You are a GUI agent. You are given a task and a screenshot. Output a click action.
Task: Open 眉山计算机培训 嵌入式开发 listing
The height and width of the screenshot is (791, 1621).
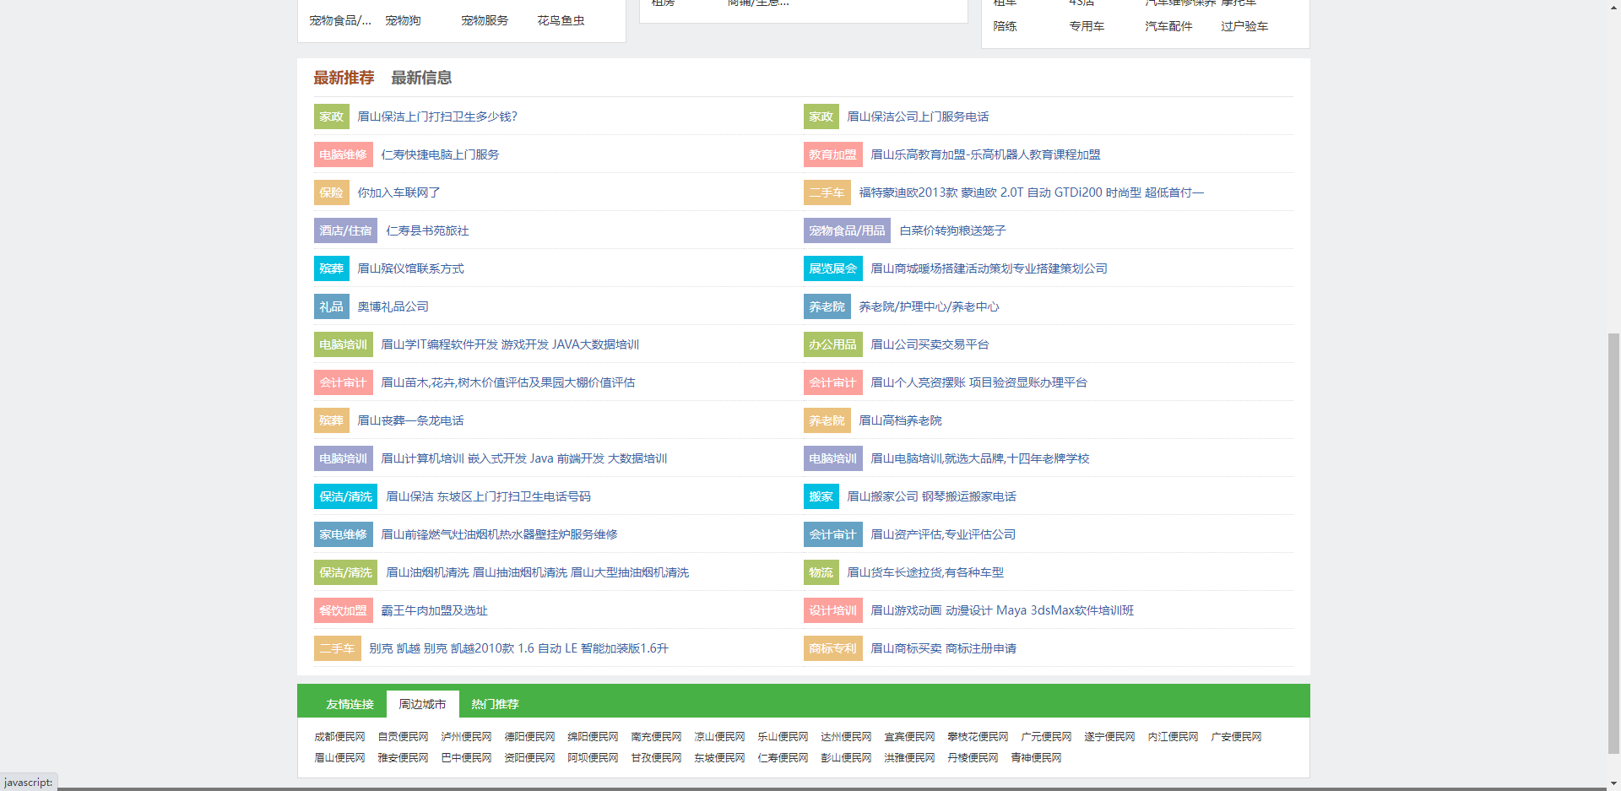pos(523,458)
